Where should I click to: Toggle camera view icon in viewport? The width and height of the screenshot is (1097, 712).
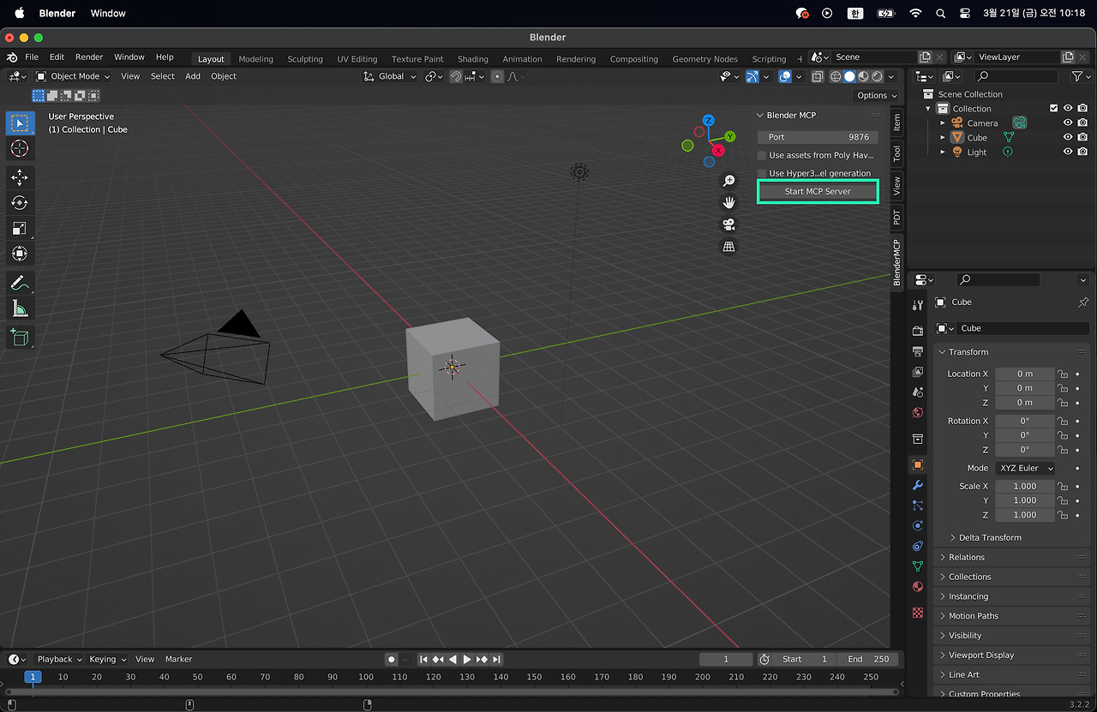click(x=728, y=225)
